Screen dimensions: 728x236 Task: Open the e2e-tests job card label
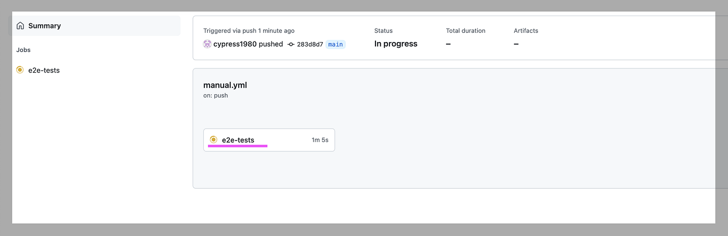click(238, 140)
